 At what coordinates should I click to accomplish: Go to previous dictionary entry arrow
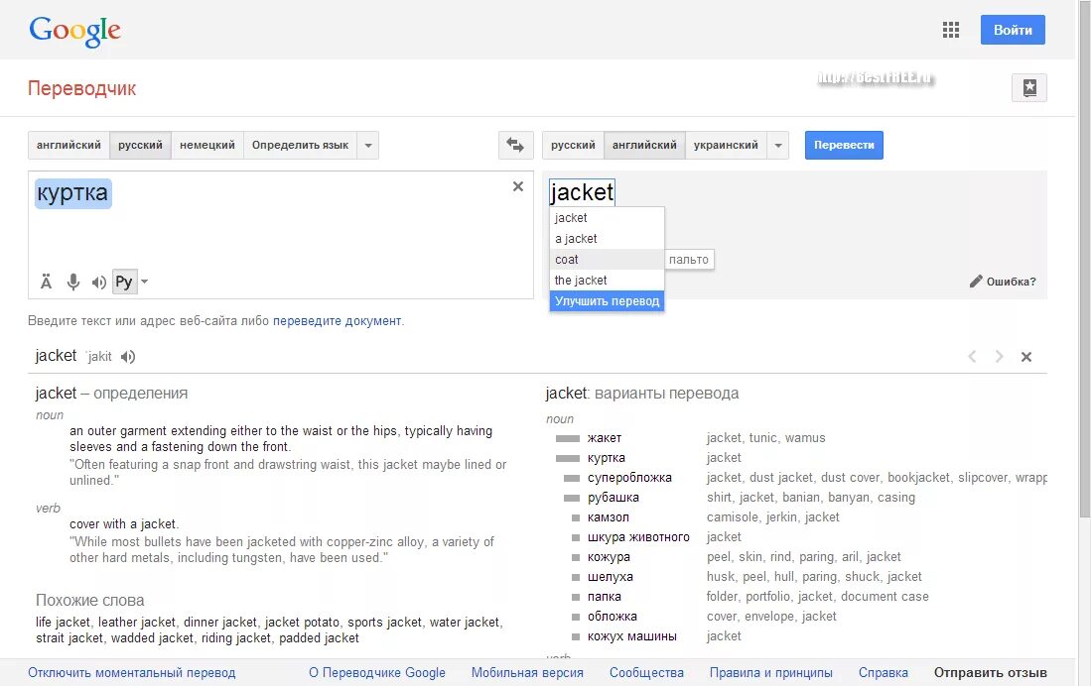click(x=972, y=357)
